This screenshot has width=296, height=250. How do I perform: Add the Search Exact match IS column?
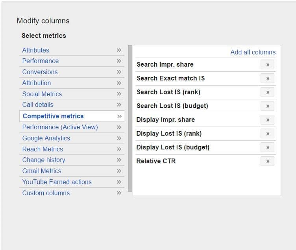[x=267, y=78]
